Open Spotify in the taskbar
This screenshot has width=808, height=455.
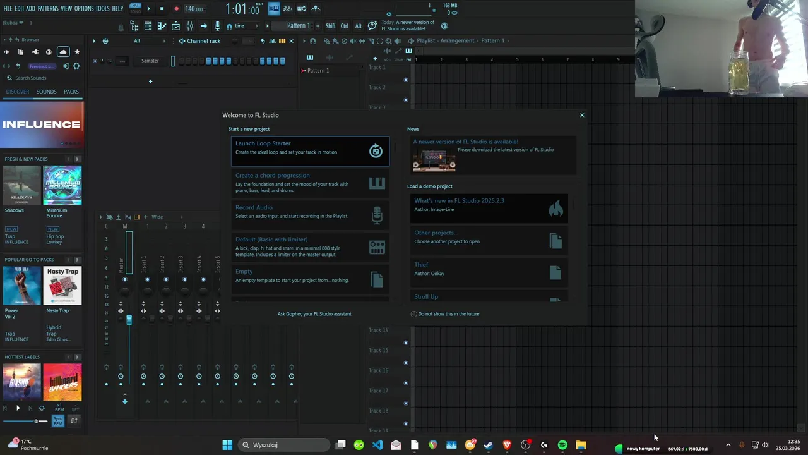(x=562, y=446)
